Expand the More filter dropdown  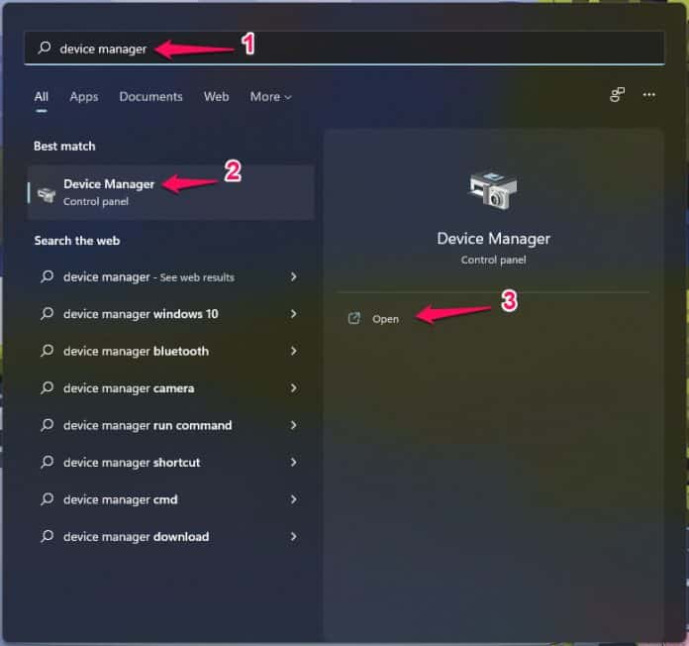[x=270, y=97]
